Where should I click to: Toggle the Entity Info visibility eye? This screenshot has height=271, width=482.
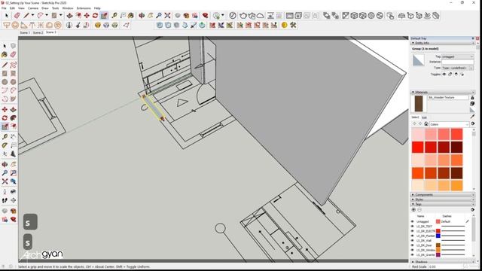tap(444, 74)
